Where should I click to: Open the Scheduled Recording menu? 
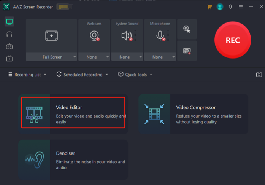82,75
